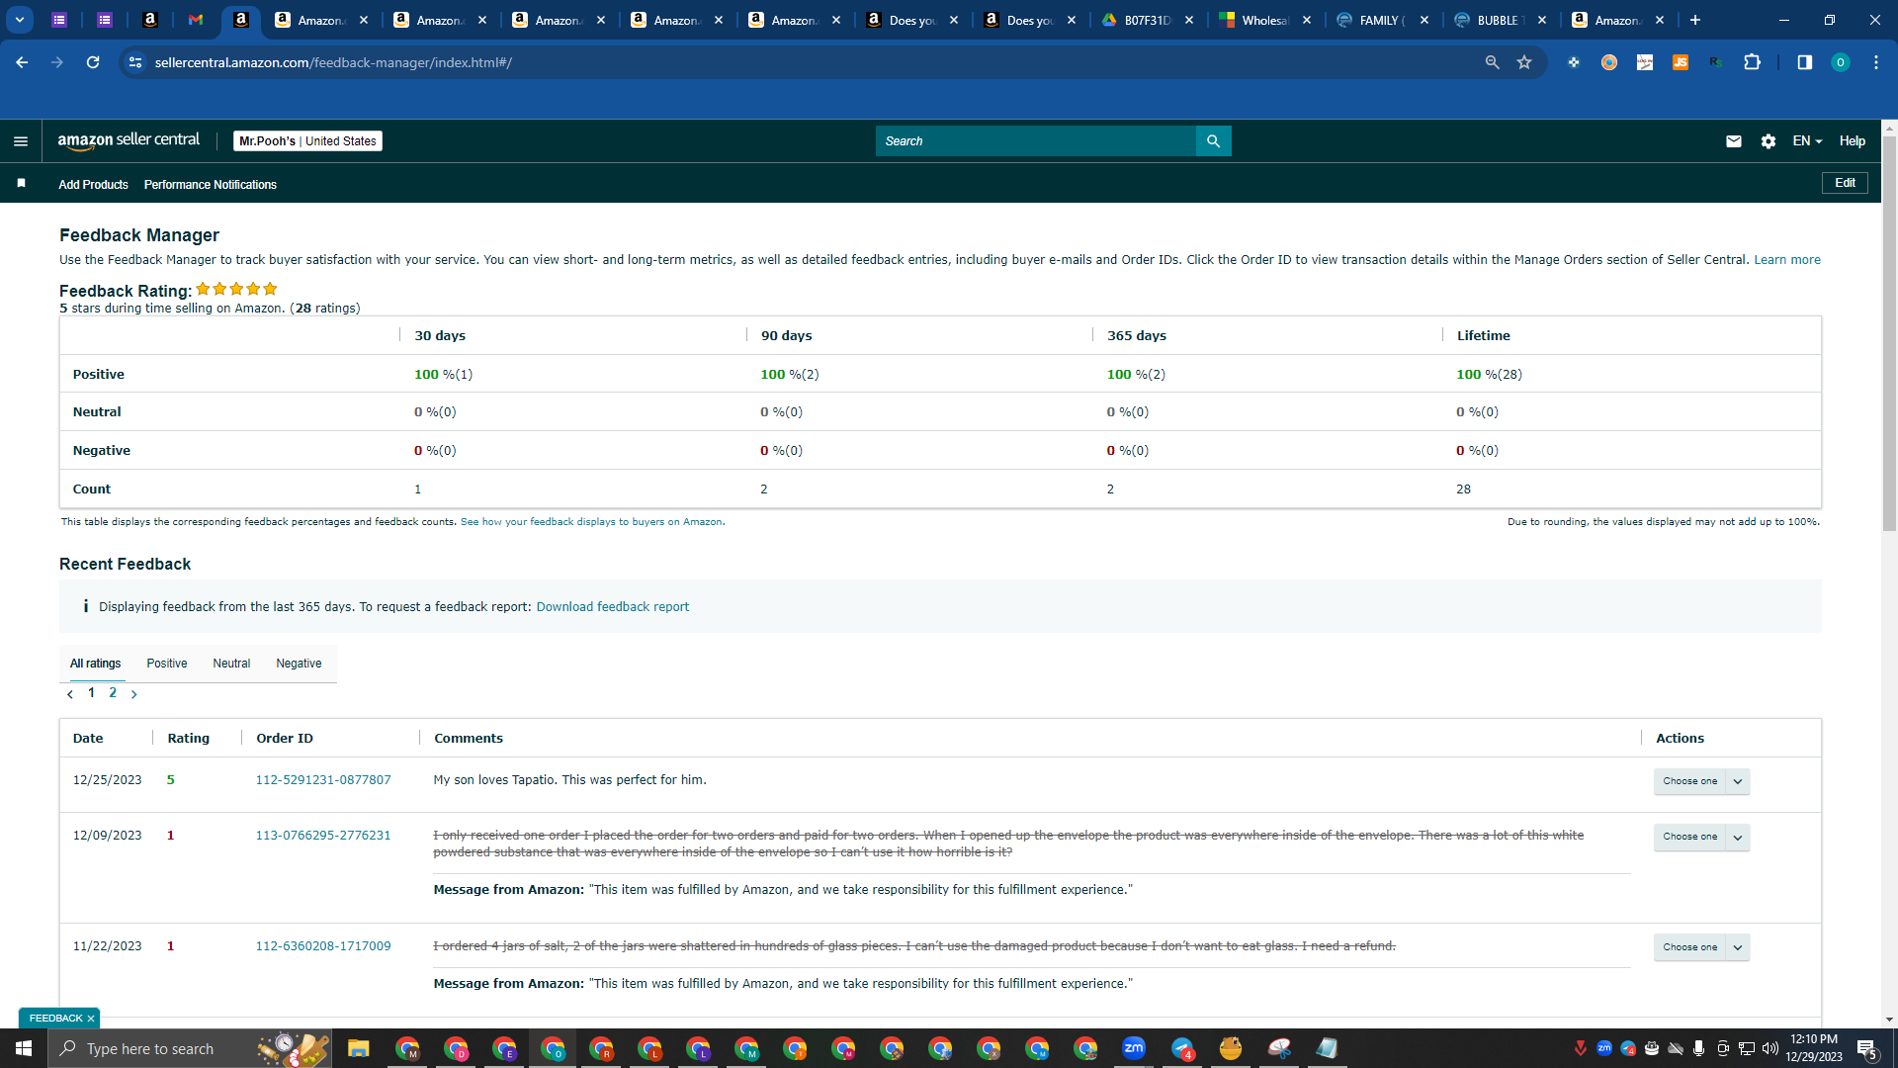Open Zoom from the taskbar
The height and width of the screenshot is (1068, 1898).
(1134, 1048)
